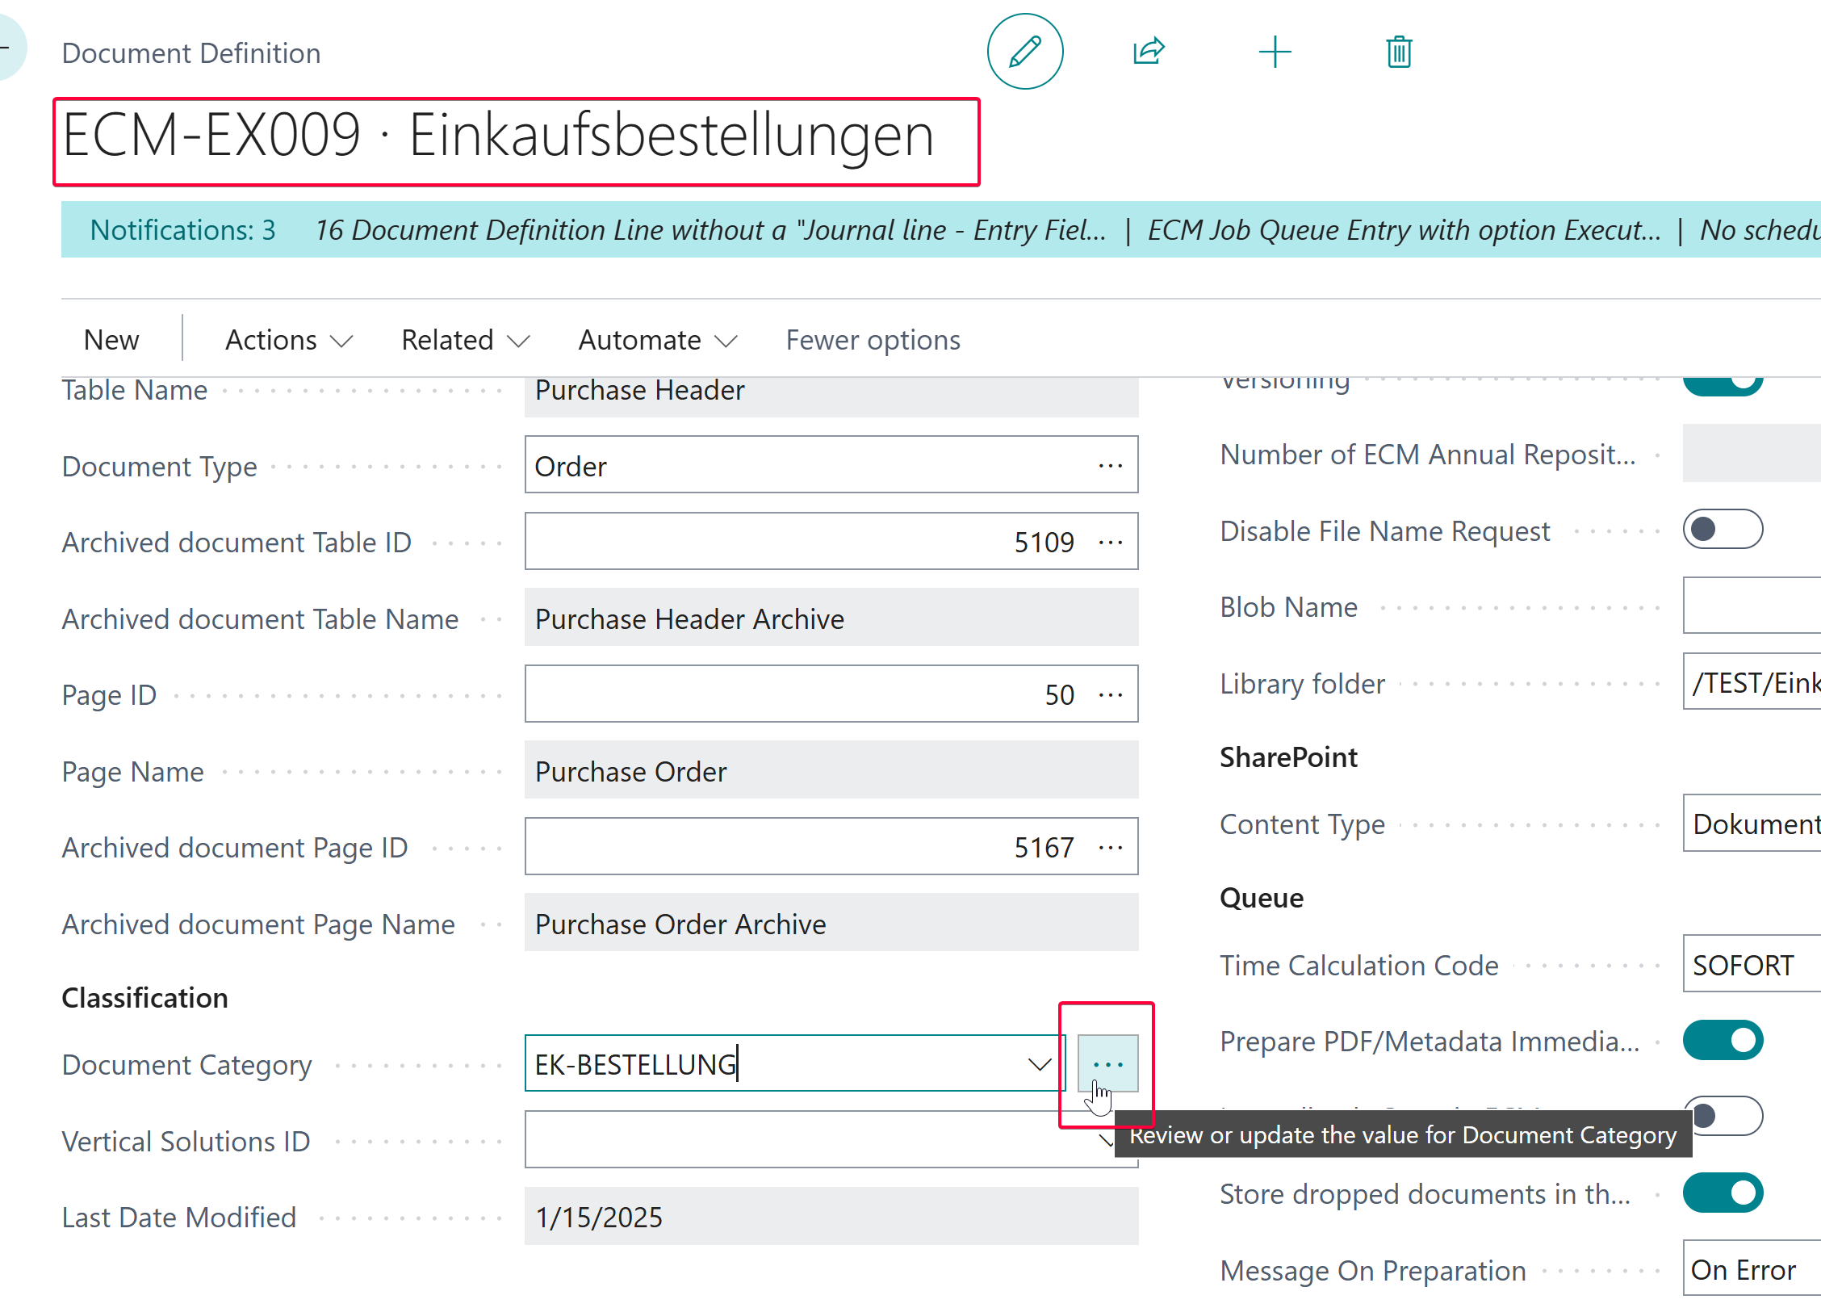Click Notifications: 3 link
Image resolution: width=1821 pixels, height=1308 pixels.
182,230
